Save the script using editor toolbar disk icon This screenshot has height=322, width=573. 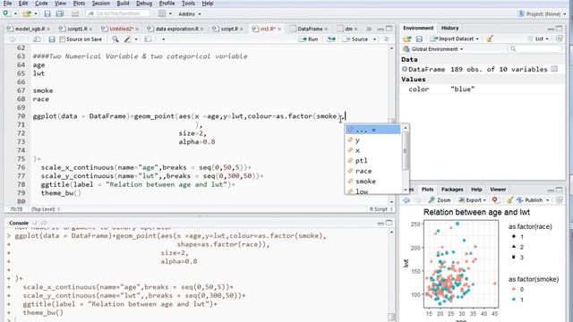pos(52,39)
